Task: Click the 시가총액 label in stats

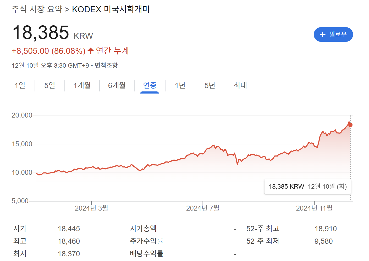Action: pos(143,229)
